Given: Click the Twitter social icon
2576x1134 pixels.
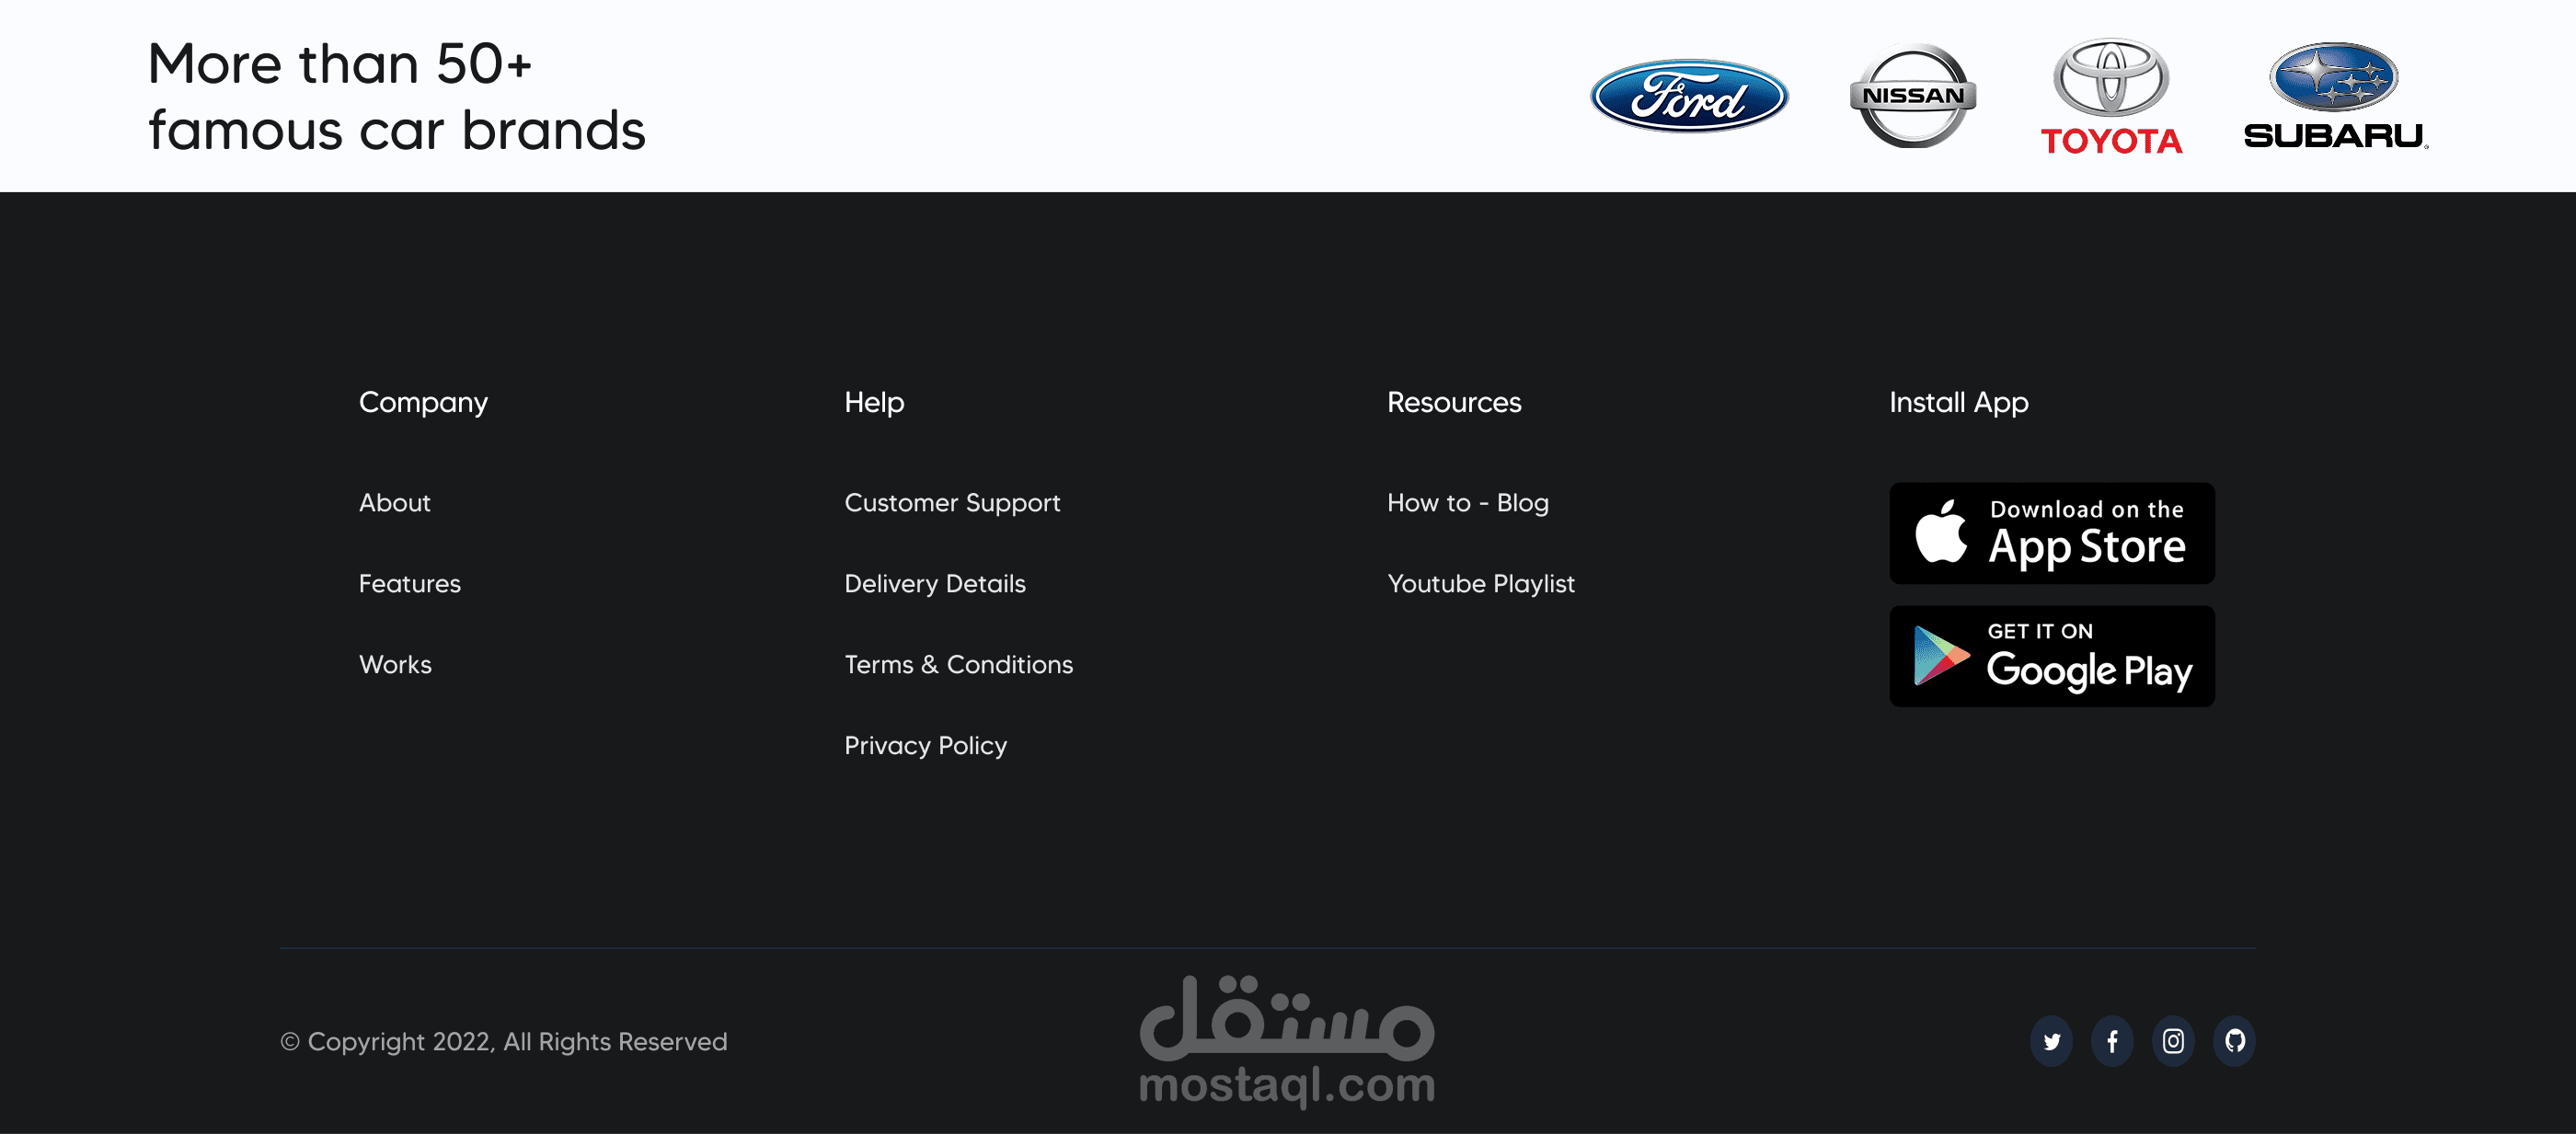Looking at the screenshot, I should (x=2051, y=1041).
